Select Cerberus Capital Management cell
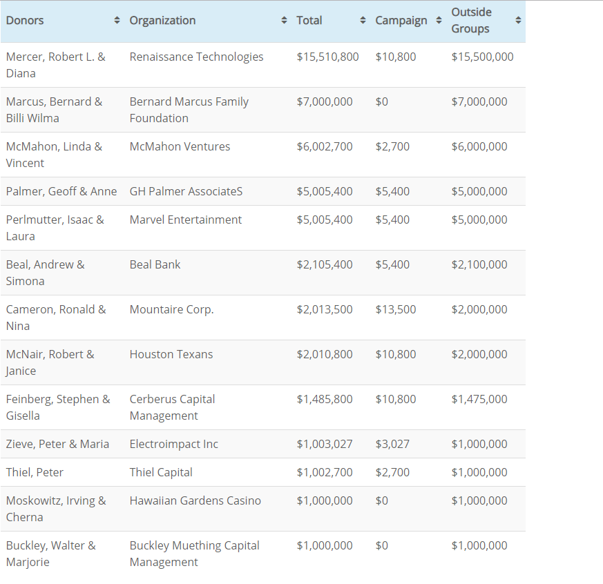 pyautogui.click(x=172, y=408)
